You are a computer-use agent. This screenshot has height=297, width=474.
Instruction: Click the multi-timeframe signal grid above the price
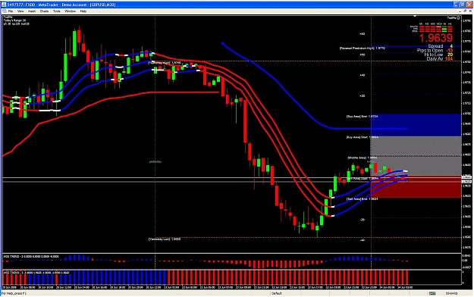(x=432, y=27)
